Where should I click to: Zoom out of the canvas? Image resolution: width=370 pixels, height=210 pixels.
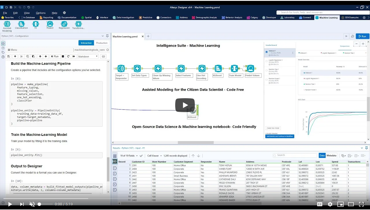[x=356, y=44]
